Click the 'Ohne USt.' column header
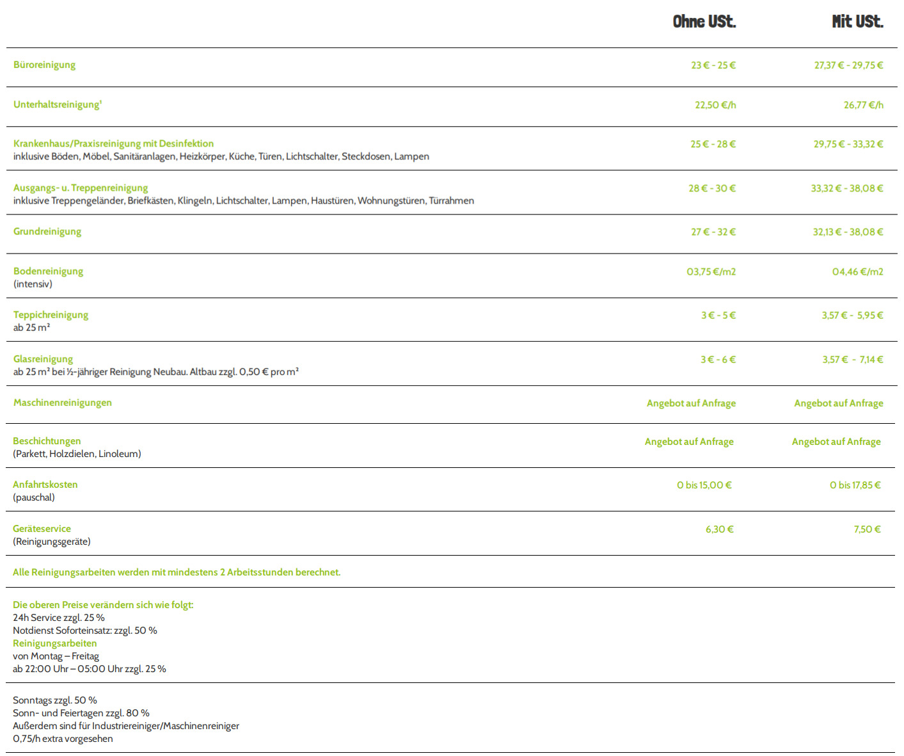 point(704,22)
